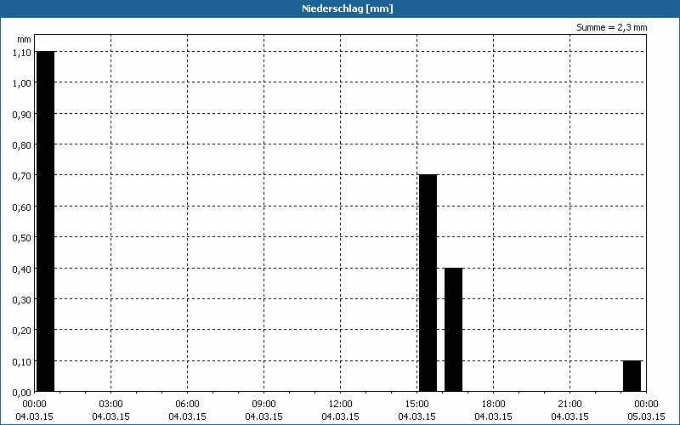Click the 05.03.15 date label
Screen dimensions: 680x425
coord(646,416)
